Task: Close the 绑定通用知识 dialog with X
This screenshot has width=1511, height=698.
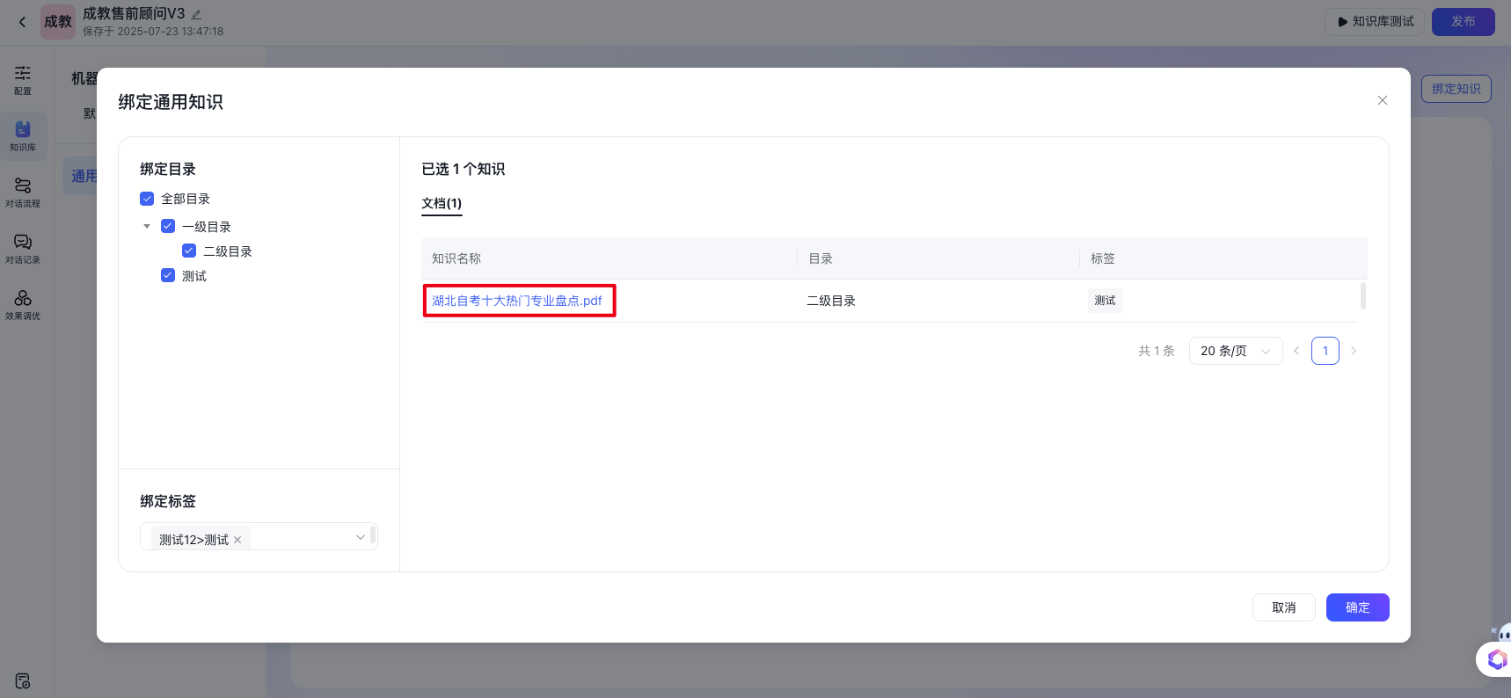Action: click(1382, 100)
